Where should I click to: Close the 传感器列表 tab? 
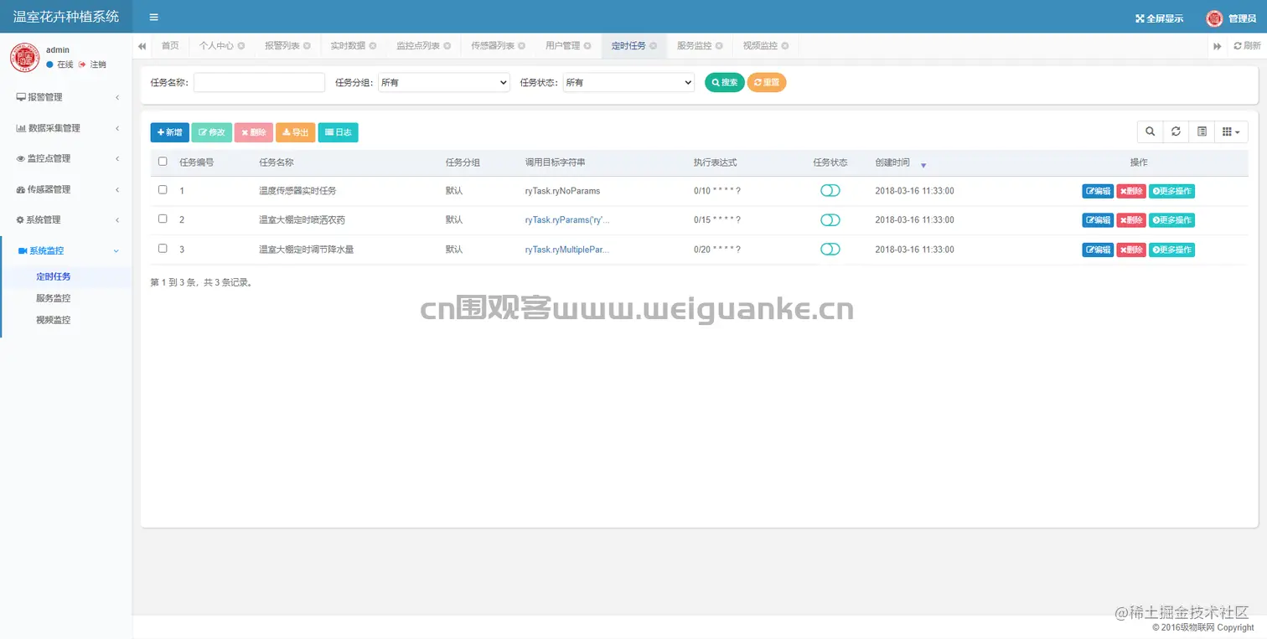tap(521, 46)
